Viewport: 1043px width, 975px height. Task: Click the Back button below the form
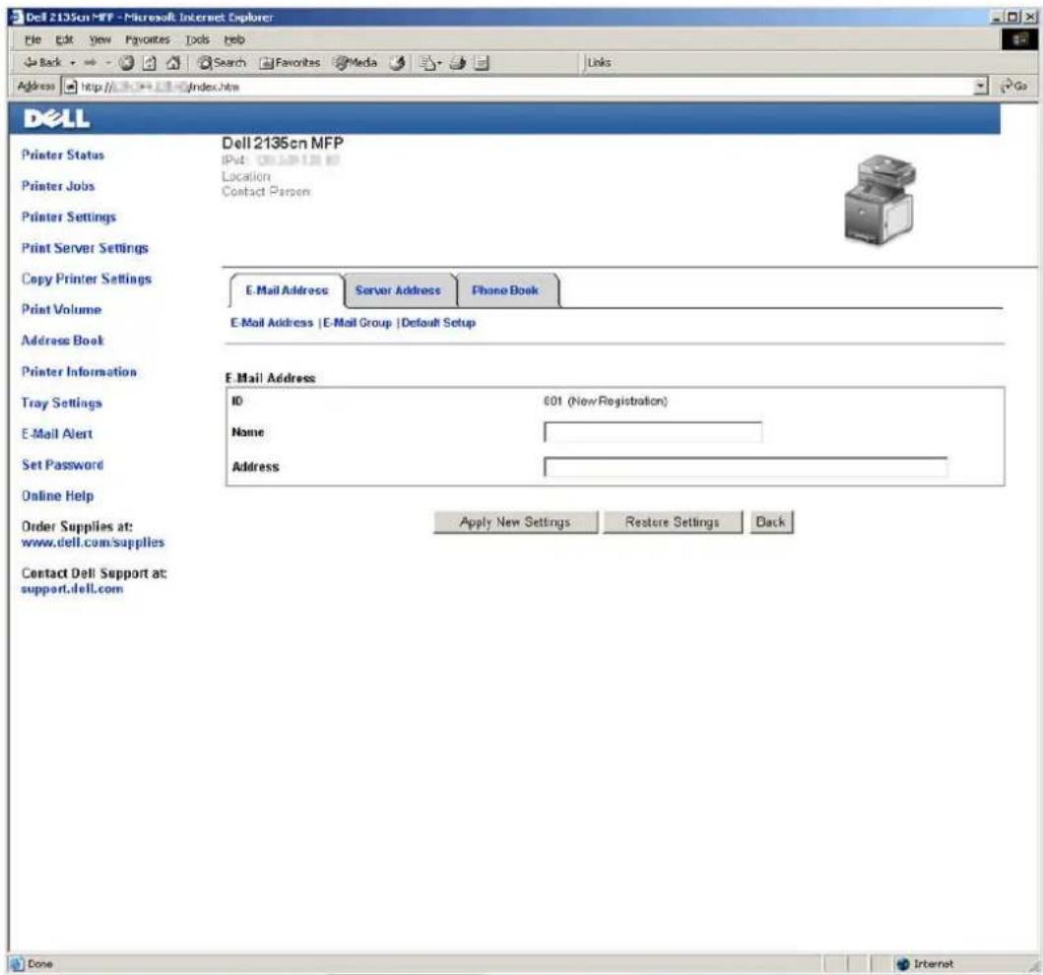[771, 522]
